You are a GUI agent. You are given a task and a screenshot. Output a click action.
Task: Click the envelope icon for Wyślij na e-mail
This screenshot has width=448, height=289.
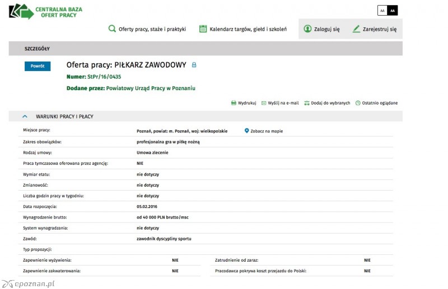pyautogui.click(x=264, y=103)
